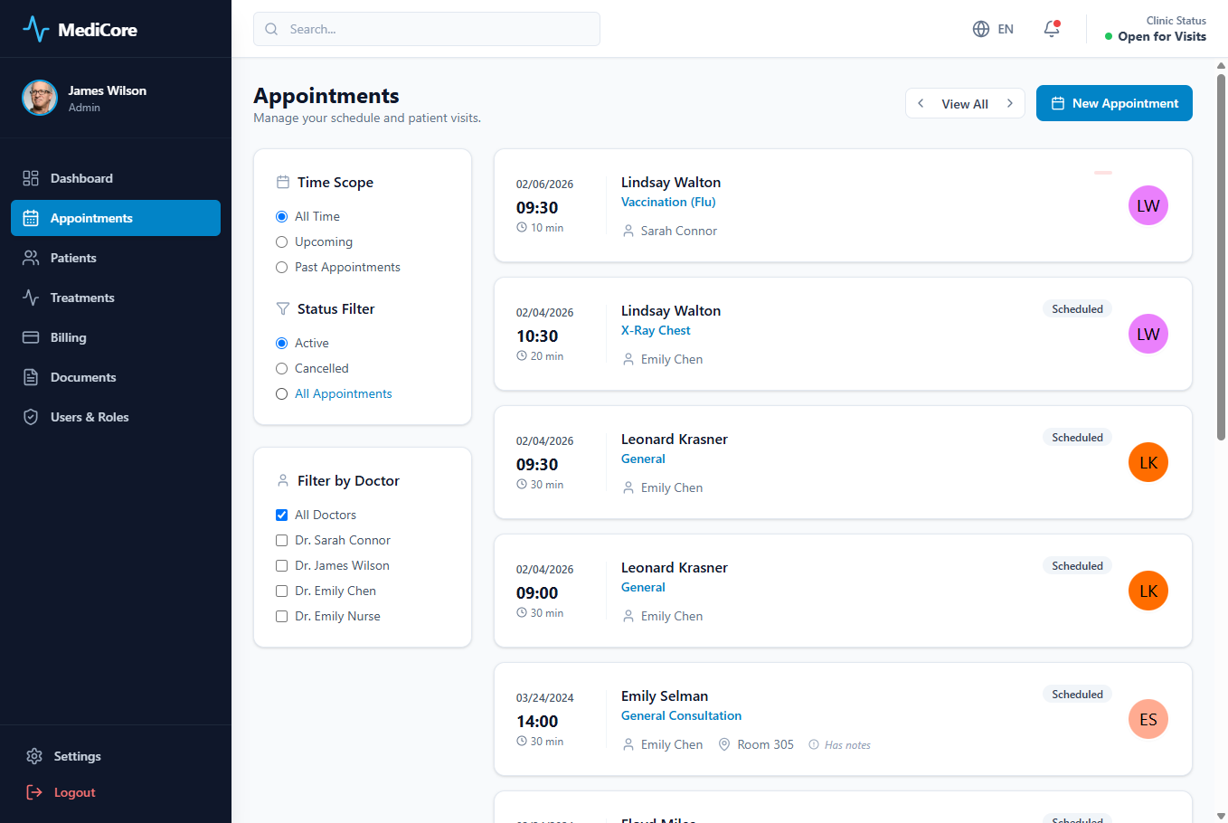Open Dashboard from sidebar

tap(116, 178)
